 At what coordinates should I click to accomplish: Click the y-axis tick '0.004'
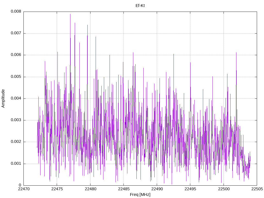click(16, 98)
